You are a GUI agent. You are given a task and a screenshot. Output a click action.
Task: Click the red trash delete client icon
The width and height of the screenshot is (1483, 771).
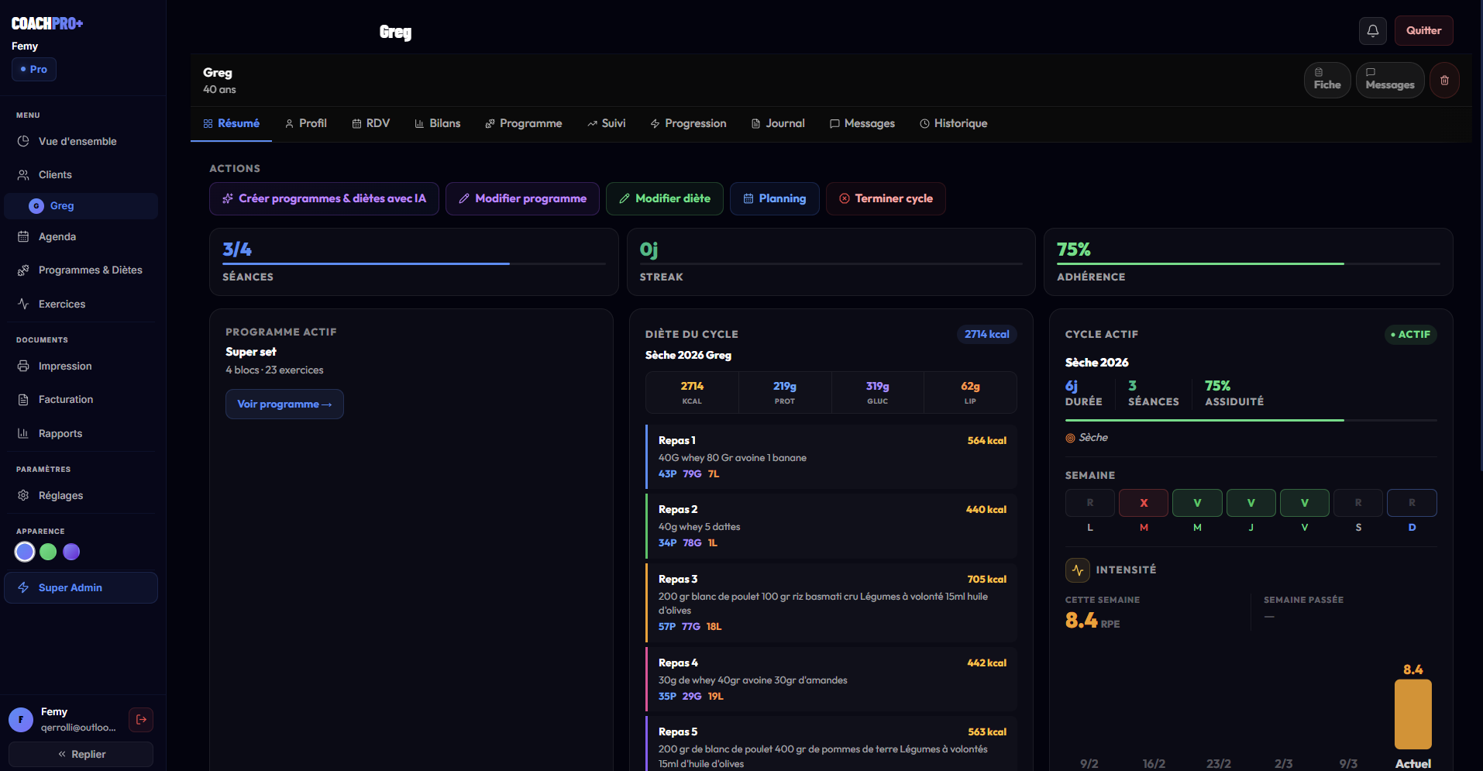tap(1444, 81)
